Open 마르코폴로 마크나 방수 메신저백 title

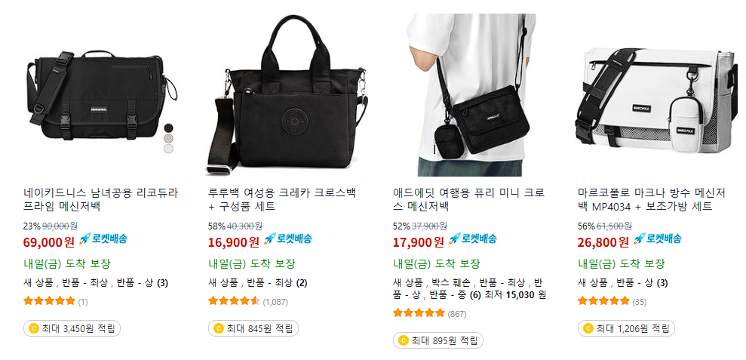[651, 200]
